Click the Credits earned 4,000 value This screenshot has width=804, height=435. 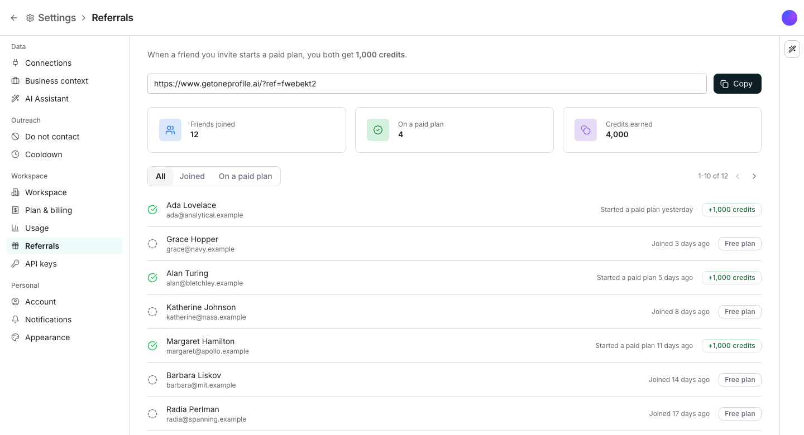(617, 134)
